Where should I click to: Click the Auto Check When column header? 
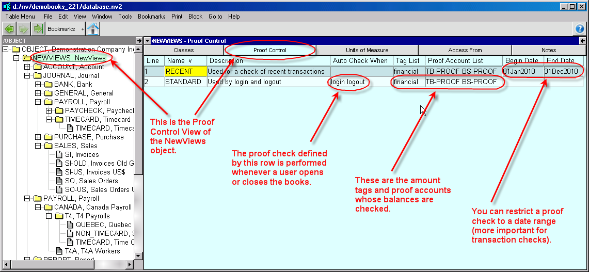pos(361,60)
